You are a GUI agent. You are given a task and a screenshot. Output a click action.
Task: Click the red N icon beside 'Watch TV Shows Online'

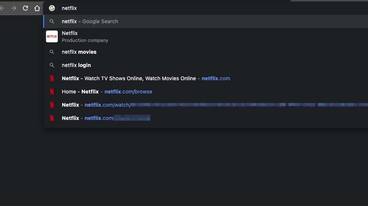tap(52, 78)
